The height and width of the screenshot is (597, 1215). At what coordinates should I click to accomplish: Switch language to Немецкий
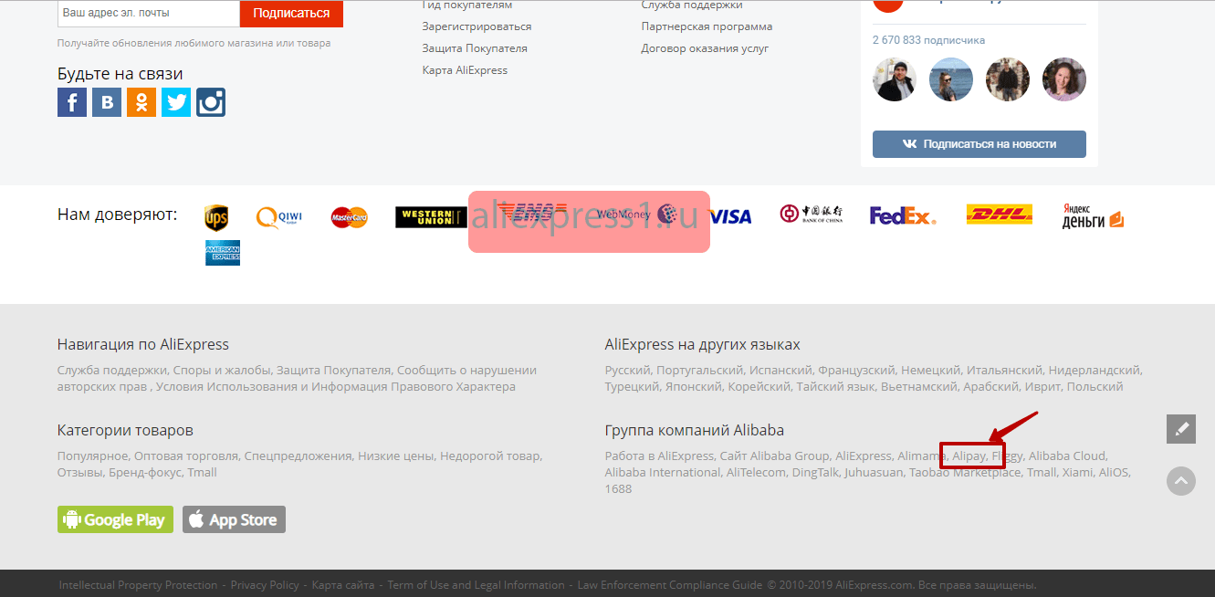[x=930, y=371]
